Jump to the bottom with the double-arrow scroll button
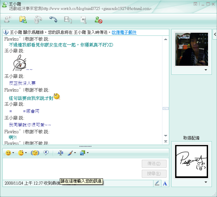217x197 pixels. [165, 142]
